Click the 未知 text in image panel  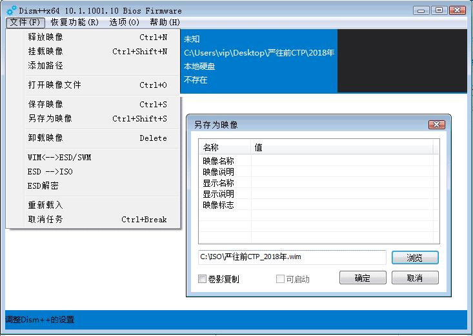click(192, 39)
